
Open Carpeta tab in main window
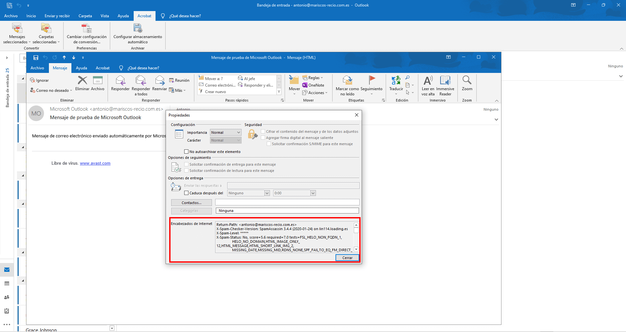point(85,16)
